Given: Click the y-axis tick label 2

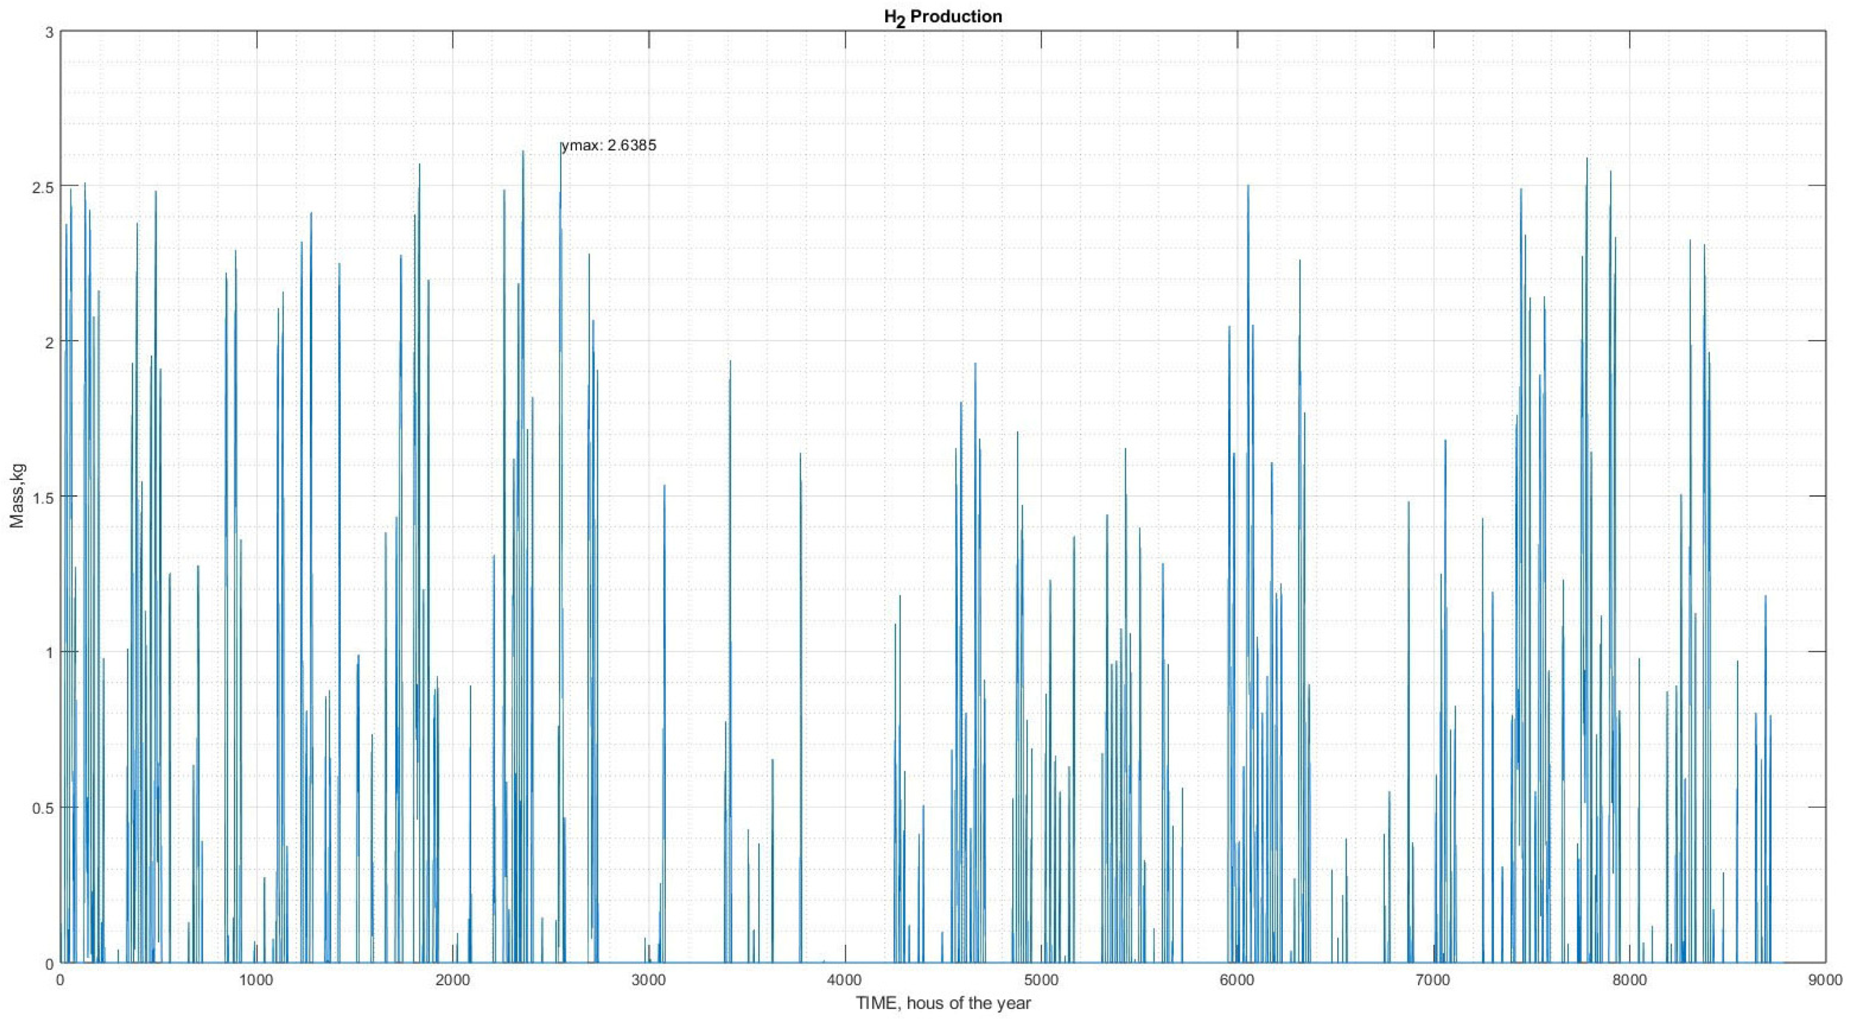Looking at the screenshot, I should [49, 342].
